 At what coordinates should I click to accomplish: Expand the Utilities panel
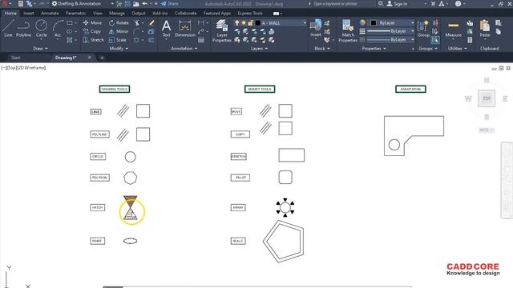coord(457,48)
